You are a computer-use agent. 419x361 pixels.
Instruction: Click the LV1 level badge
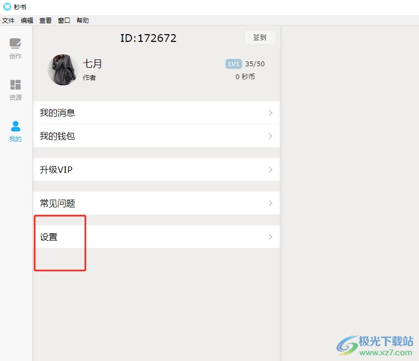(233, 64)
